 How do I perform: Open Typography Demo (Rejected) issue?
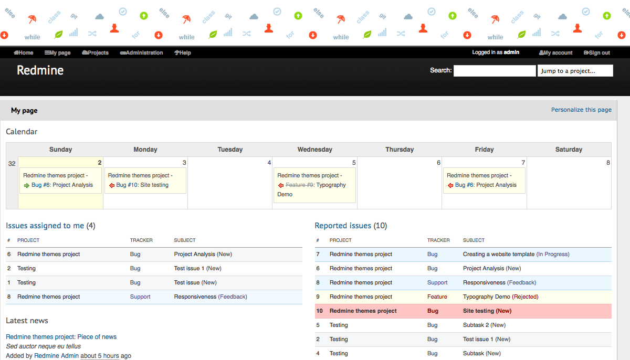pyautogui.click(x=487, y=297)
